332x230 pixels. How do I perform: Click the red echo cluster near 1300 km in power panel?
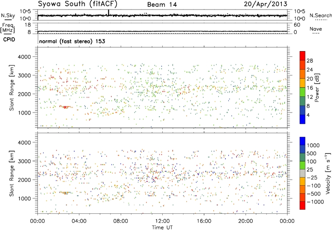[65, 107]
